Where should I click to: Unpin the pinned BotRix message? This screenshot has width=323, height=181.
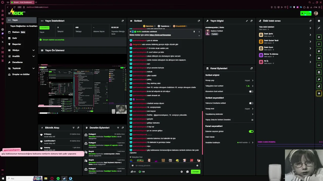(194, 32)
